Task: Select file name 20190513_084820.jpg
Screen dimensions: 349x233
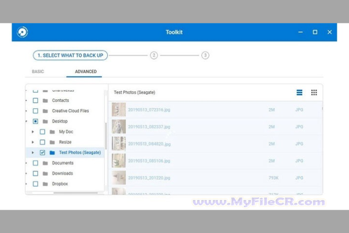Action: pos(149,144)
